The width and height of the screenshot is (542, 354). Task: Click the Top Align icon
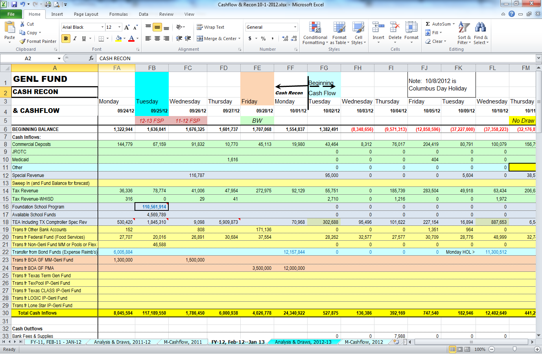tap(148, 27)
